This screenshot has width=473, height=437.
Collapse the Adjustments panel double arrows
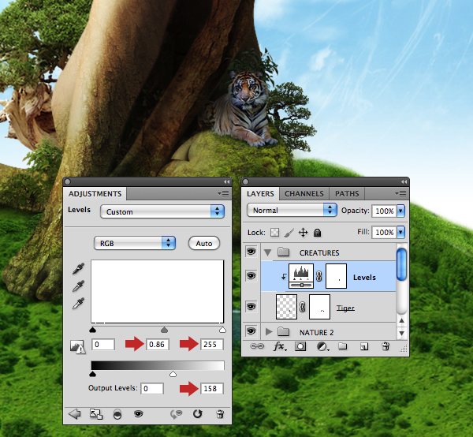point(226,181)
